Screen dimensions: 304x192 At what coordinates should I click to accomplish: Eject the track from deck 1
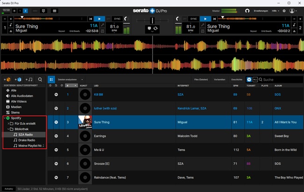11,31
